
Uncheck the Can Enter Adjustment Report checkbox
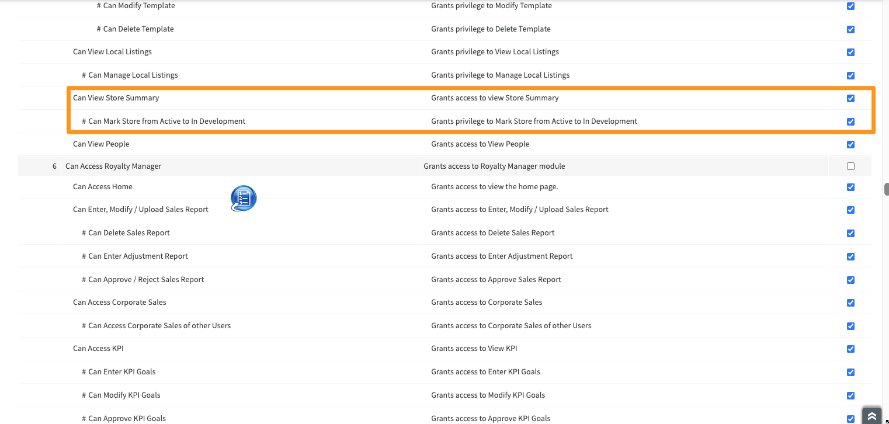(x=850, y=256)
